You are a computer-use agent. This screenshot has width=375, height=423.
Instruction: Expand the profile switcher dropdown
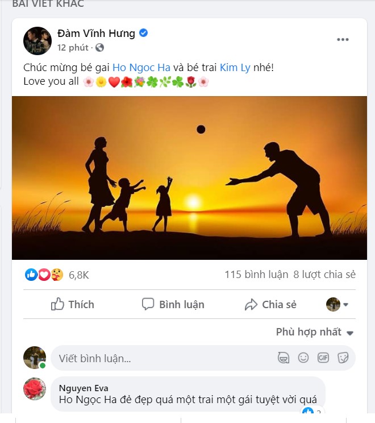(338, 305)
